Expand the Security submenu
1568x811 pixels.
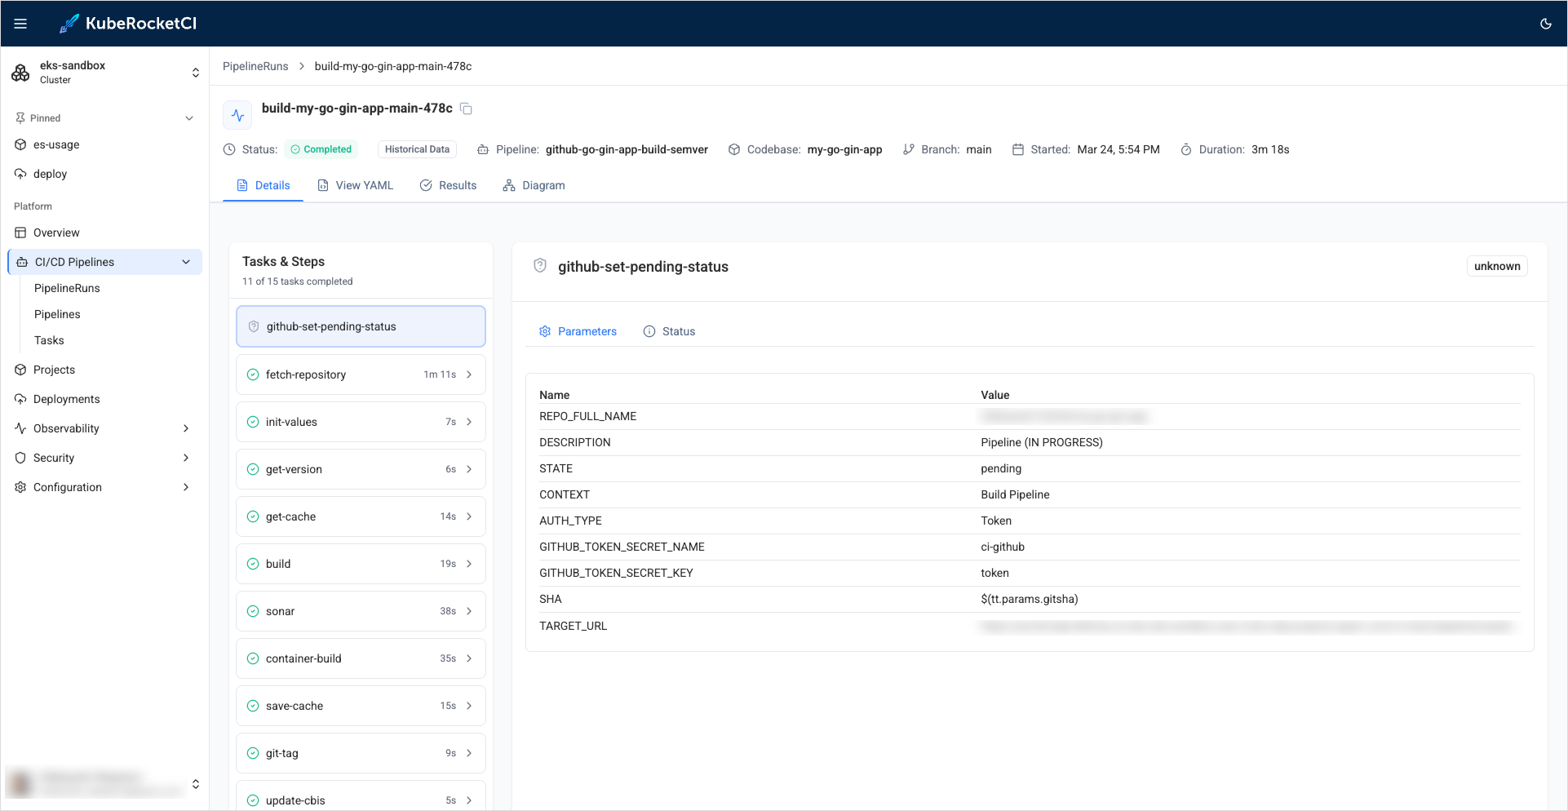click(x=186, y=458)
